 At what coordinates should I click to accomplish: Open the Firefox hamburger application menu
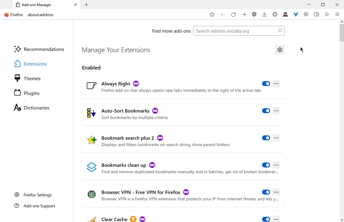(337, 14)
